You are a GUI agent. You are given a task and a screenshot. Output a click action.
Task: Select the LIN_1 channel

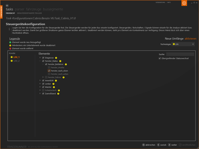pos(16,57)
